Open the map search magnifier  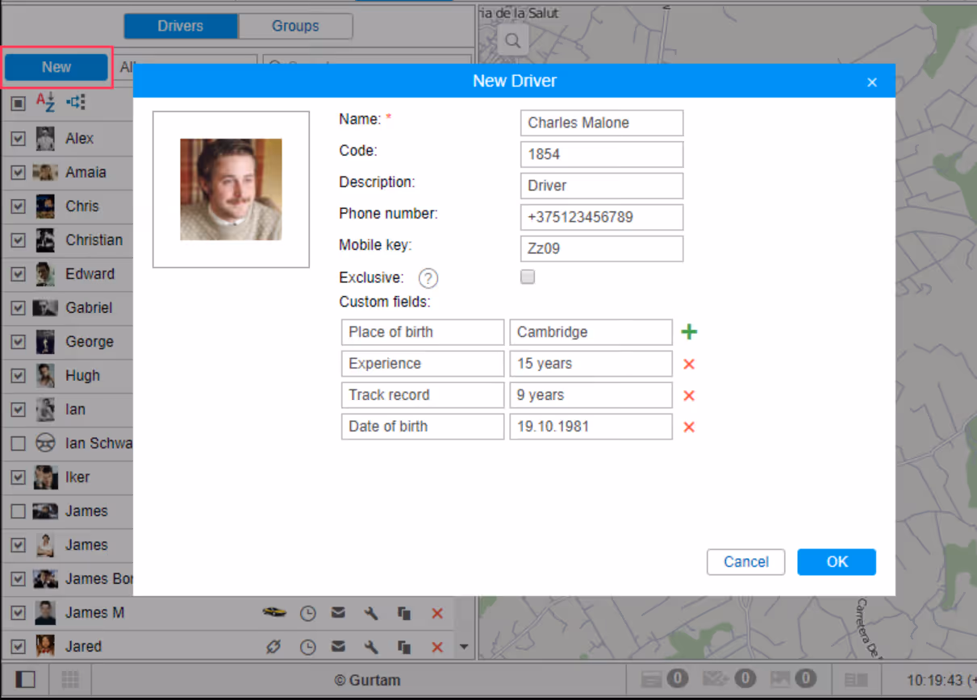coord(513,41)
